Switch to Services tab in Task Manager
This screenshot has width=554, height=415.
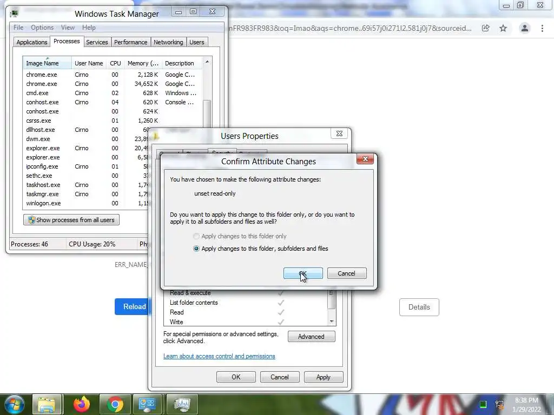point(97,42)
